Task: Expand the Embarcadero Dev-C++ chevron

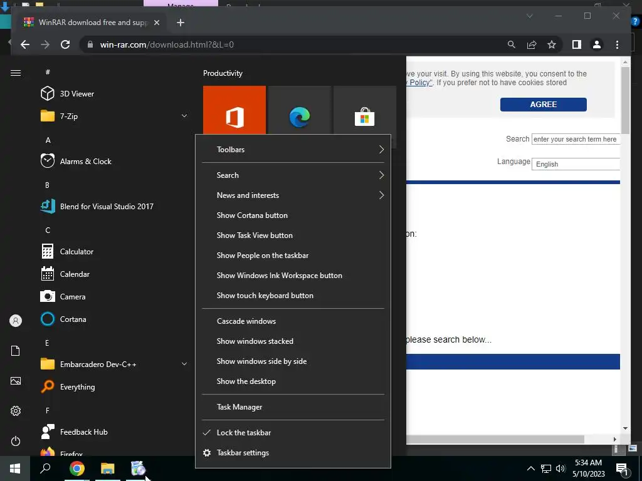Action: pos(184,364)
